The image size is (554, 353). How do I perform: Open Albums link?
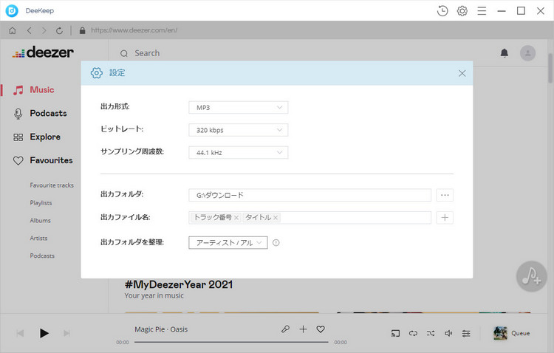click(40, 221)
